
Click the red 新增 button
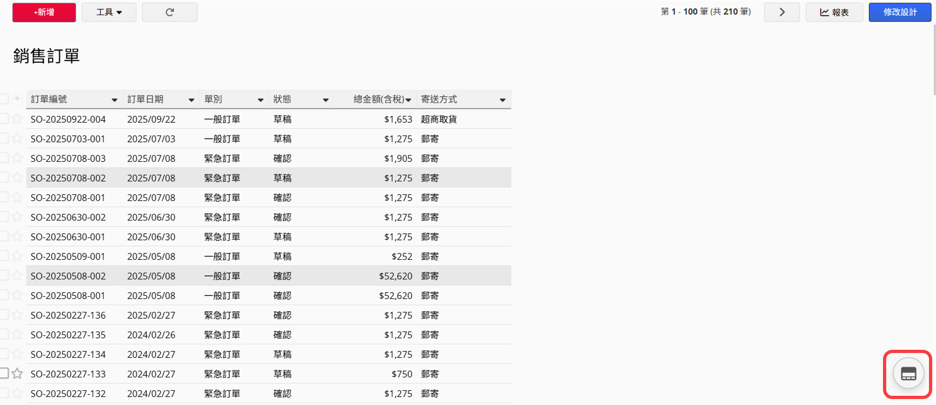(44, 12)
